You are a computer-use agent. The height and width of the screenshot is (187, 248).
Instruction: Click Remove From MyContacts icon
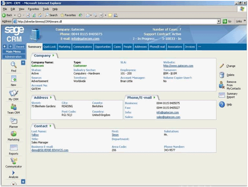click(222, 85)
